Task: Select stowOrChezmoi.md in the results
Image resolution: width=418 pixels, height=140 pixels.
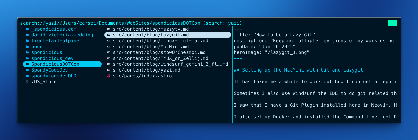Action: point(159,52)
